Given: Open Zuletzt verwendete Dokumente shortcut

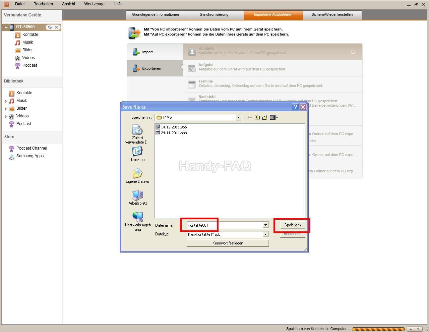Looking at the screenshot, I should point(138,134).
